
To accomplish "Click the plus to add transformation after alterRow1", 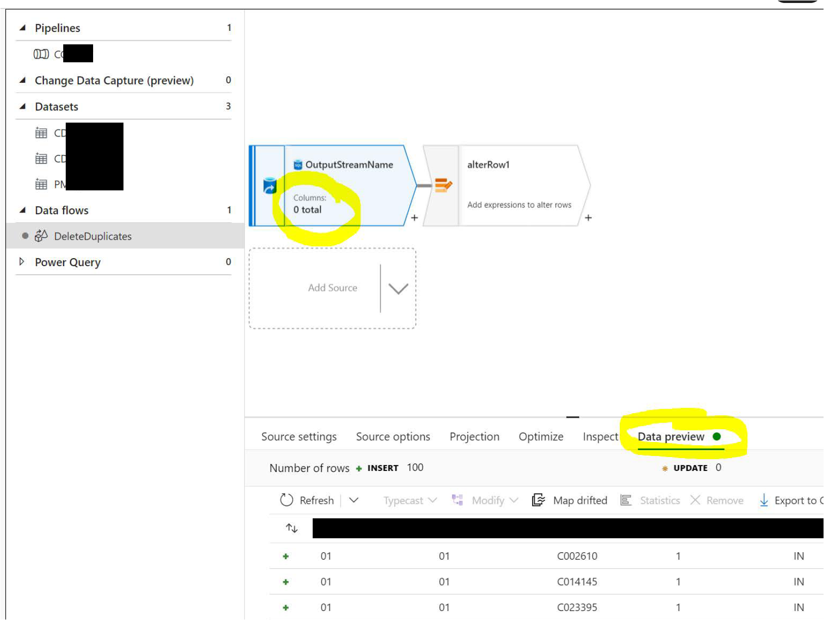I will [x=588, y=218].
